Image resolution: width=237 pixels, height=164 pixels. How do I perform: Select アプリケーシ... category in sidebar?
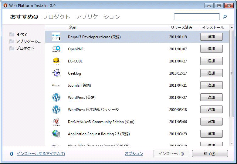tap(29, 41)
